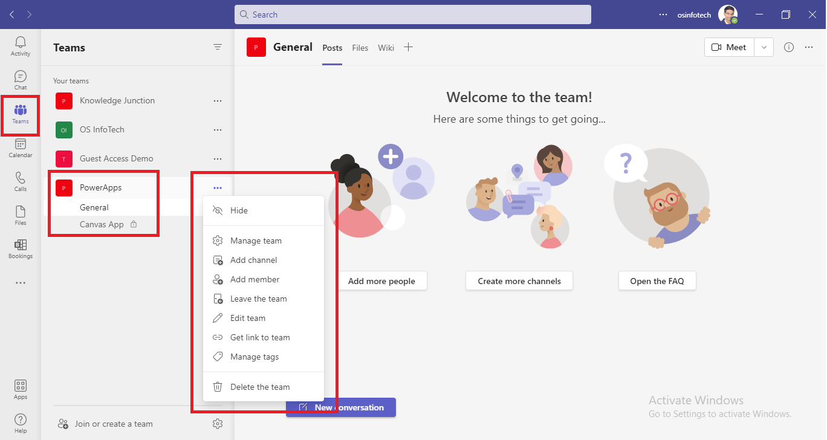
Task: Click the Search box
Action: coord(413,15)
